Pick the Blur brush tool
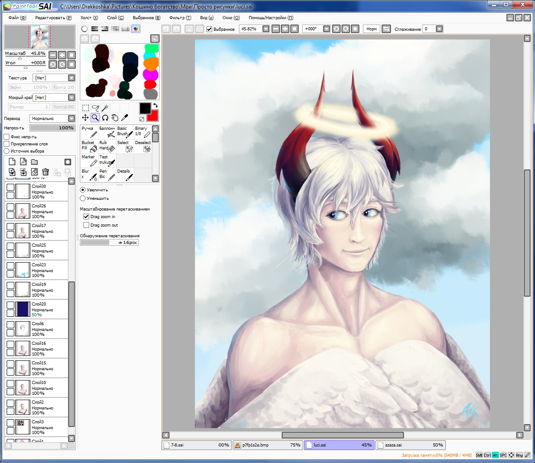The width and height of the screenshot is (535, 463). (x=89, y=174)
